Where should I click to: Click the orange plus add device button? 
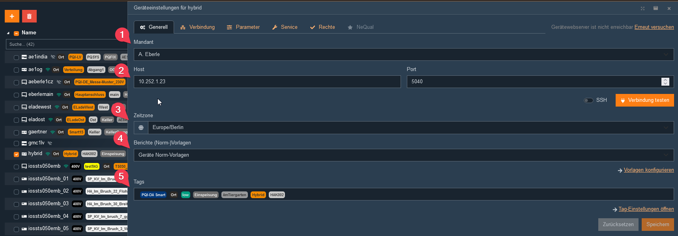(x=12, y=16)
